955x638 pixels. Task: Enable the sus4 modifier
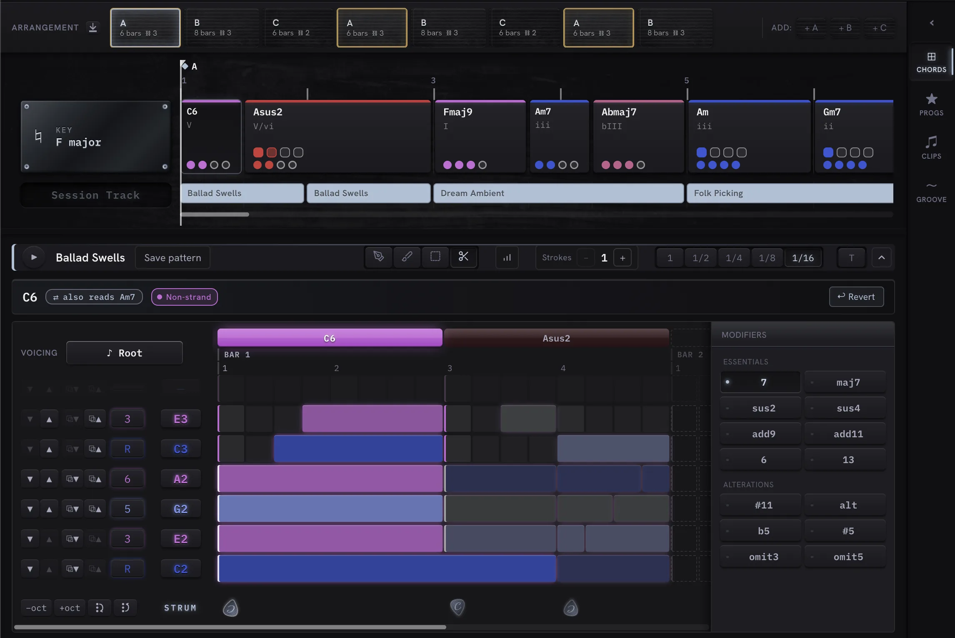click(x=845, y=408)
